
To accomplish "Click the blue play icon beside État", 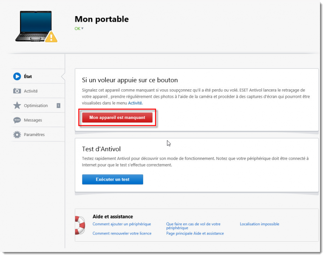I will pos(17,76).
